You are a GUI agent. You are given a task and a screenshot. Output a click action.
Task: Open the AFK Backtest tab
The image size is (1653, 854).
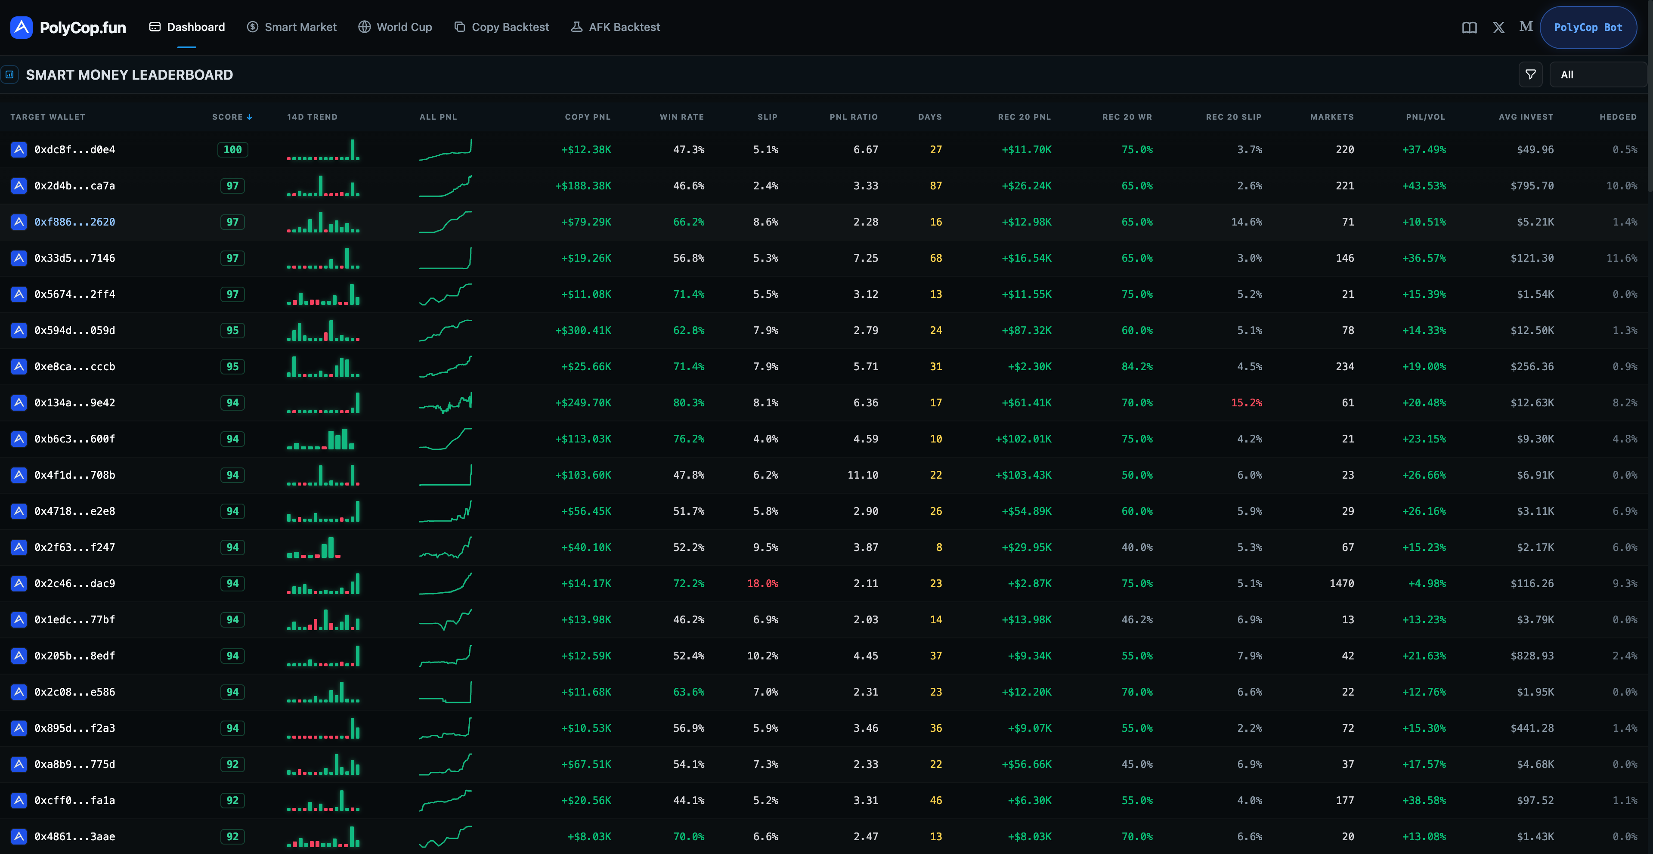point(616,27)
